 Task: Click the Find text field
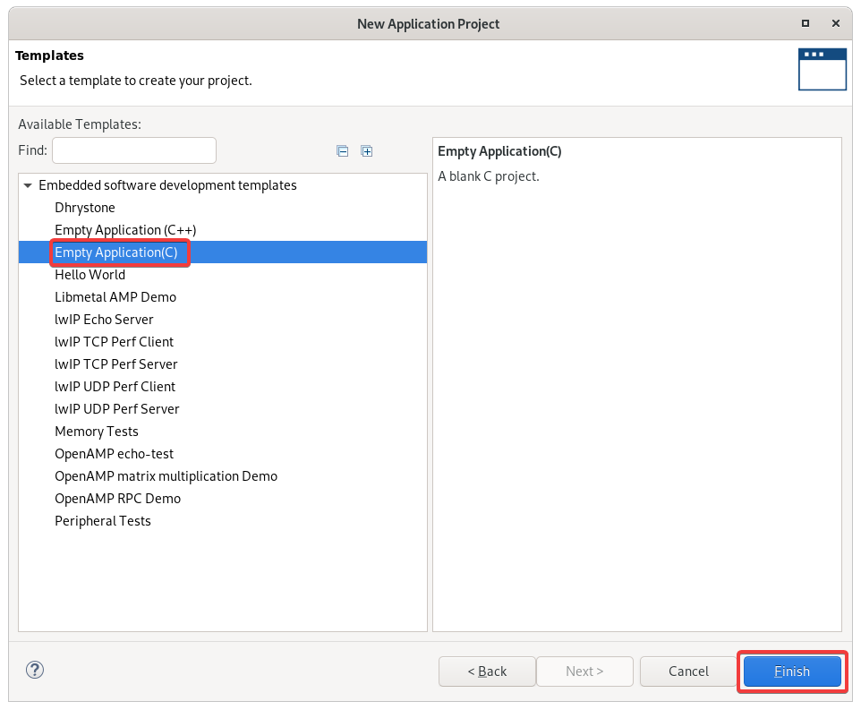pyautogui.click(x=134, y=150)
